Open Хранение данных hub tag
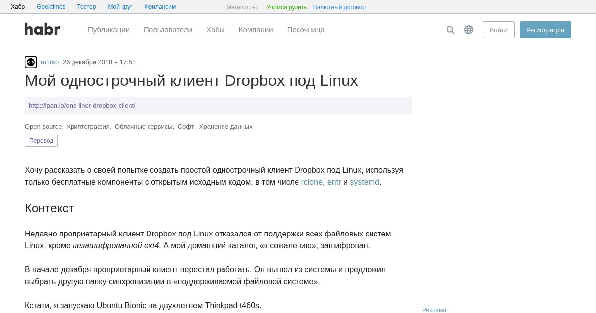 [x=226, y=127]
